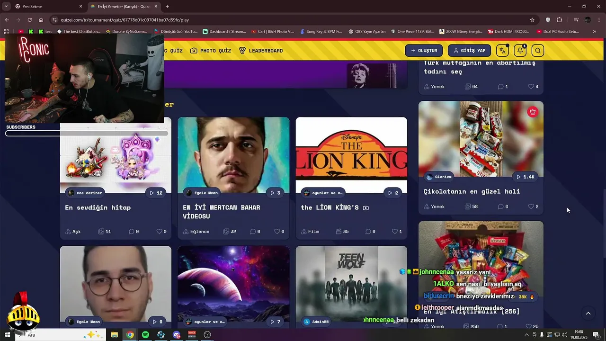Image resolution: width=606 pixels, height=341 pixels.
Task: Play count badge 1.4K on chocolate quiz
Action: pyautogui.click(x=525, y=177)
